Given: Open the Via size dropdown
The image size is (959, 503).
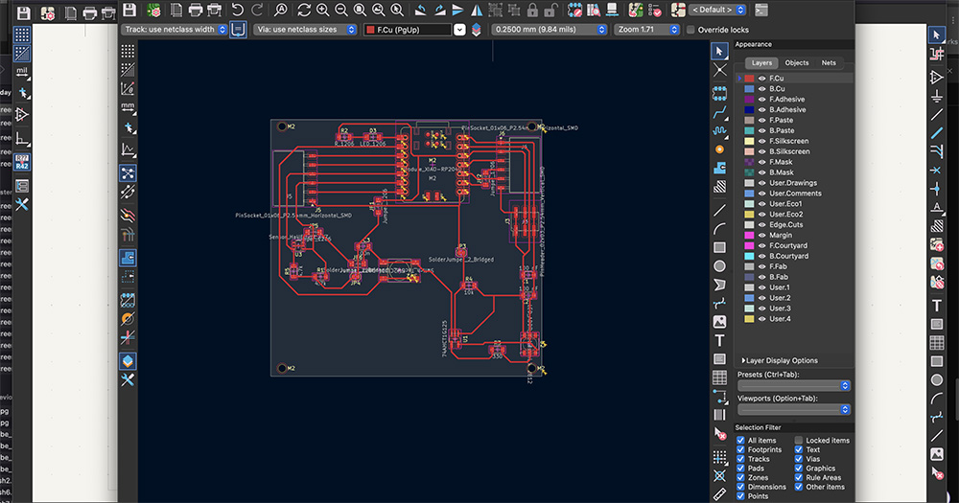Looking at the screenshot, I should 305,30.
